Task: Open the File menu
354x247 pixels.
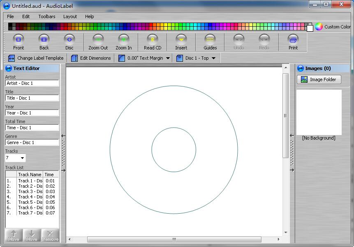Action: click(10, 16)
